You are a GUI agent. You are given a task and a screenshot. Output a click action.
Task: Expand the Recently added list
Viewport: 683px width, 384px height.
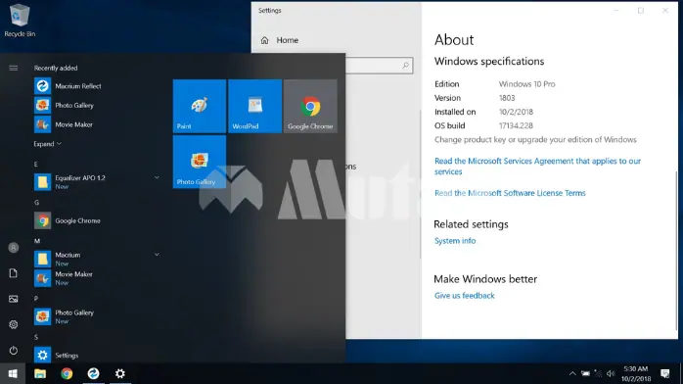(x=48, y=144)
